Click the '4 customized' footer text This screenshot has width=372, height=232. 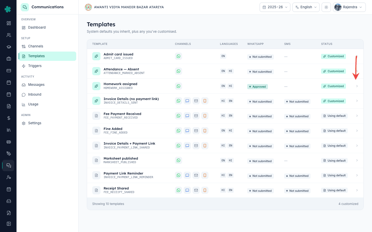[x=348, y=204]
